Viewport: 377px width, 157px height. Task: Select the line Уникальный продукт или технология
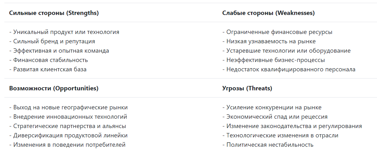[64, 32]
